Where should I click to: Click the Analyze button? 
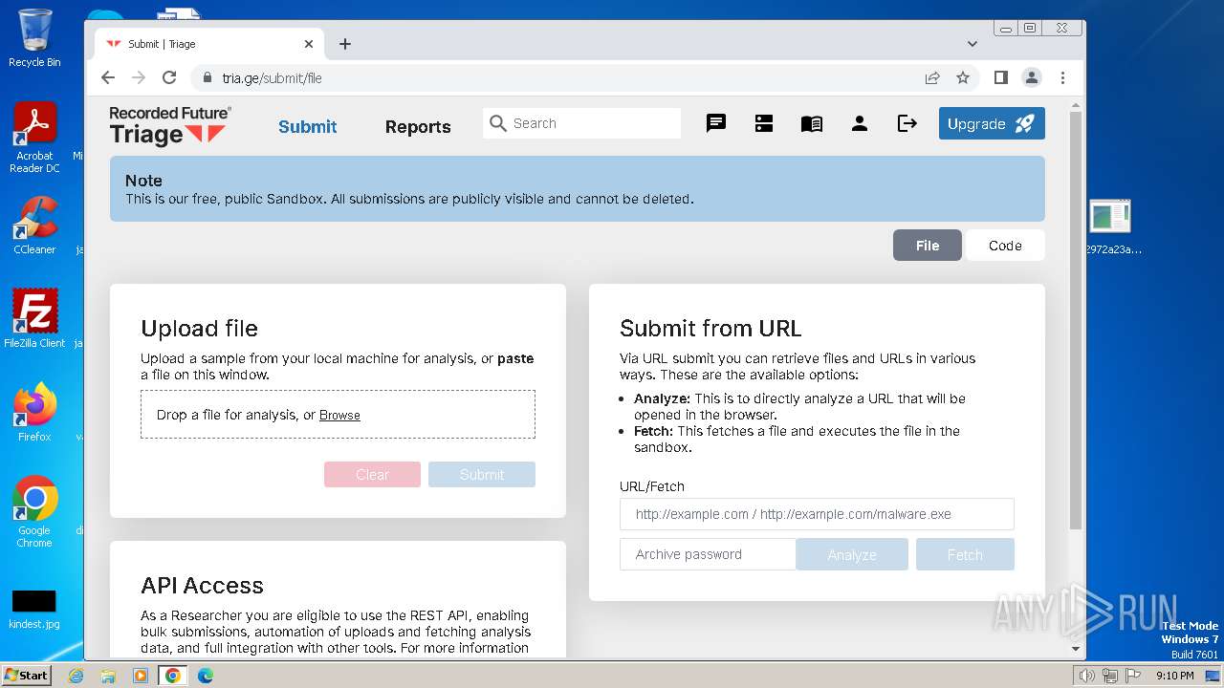pyautogui.click(x=852, y=554)
